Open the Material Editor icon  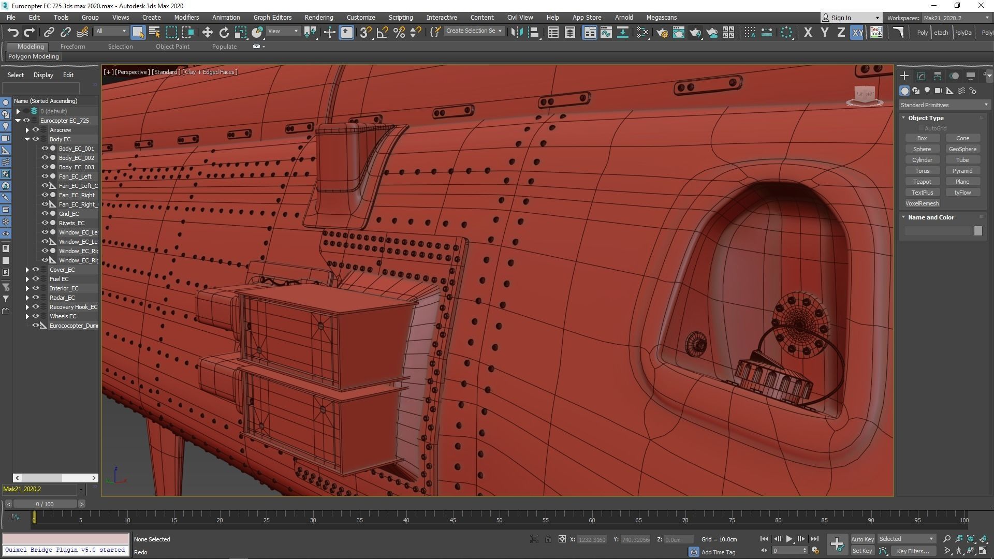pyautogui.click(x=642, y=33)
